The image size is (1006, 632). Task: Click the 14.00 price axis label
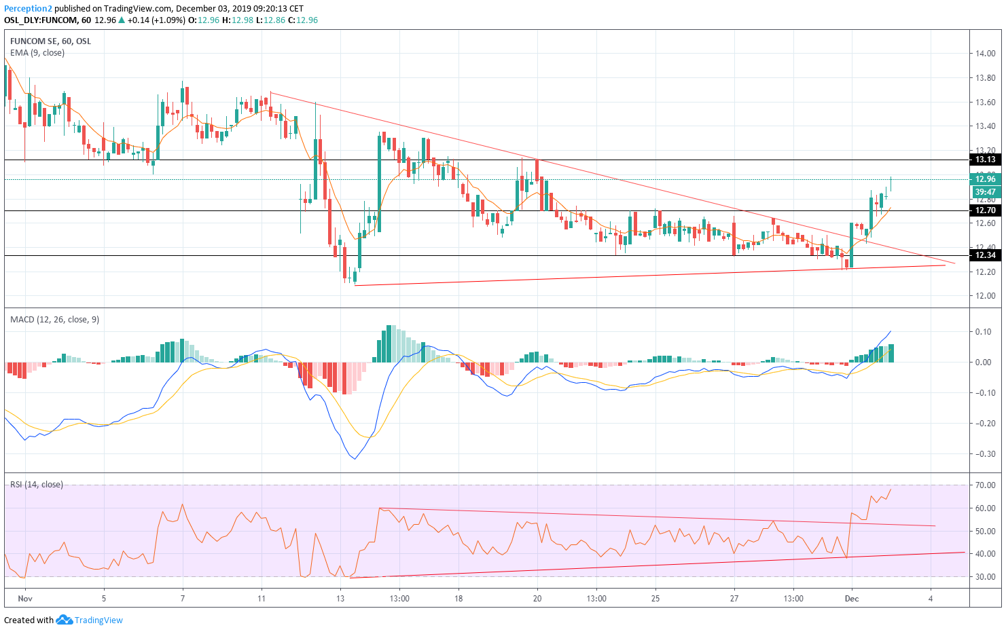coord(986,54)
